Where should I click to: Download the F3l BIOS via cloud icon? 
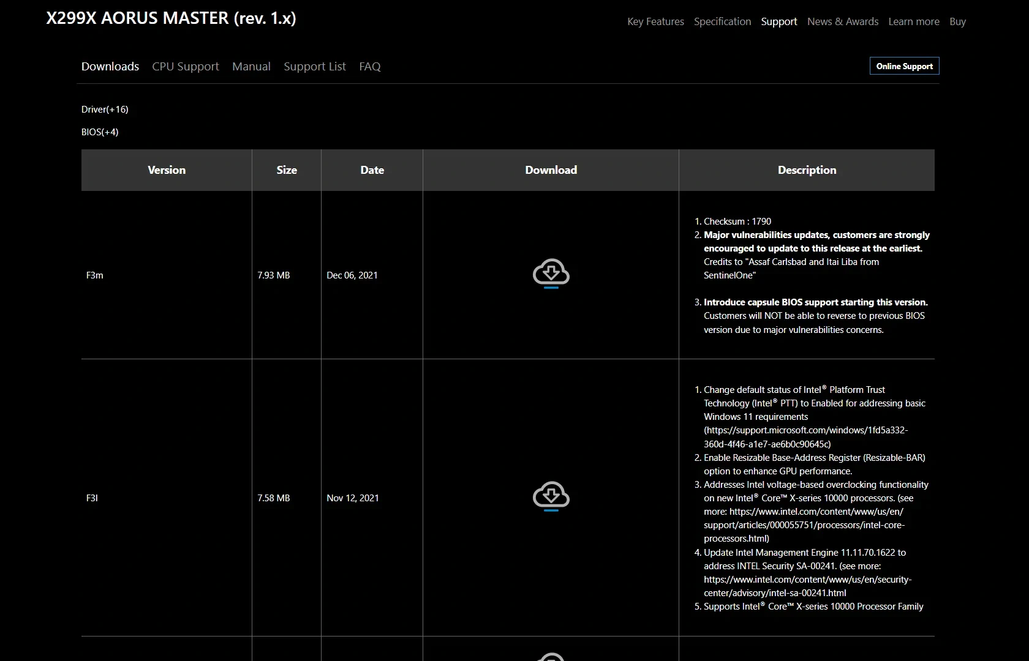tap(551, 496)
